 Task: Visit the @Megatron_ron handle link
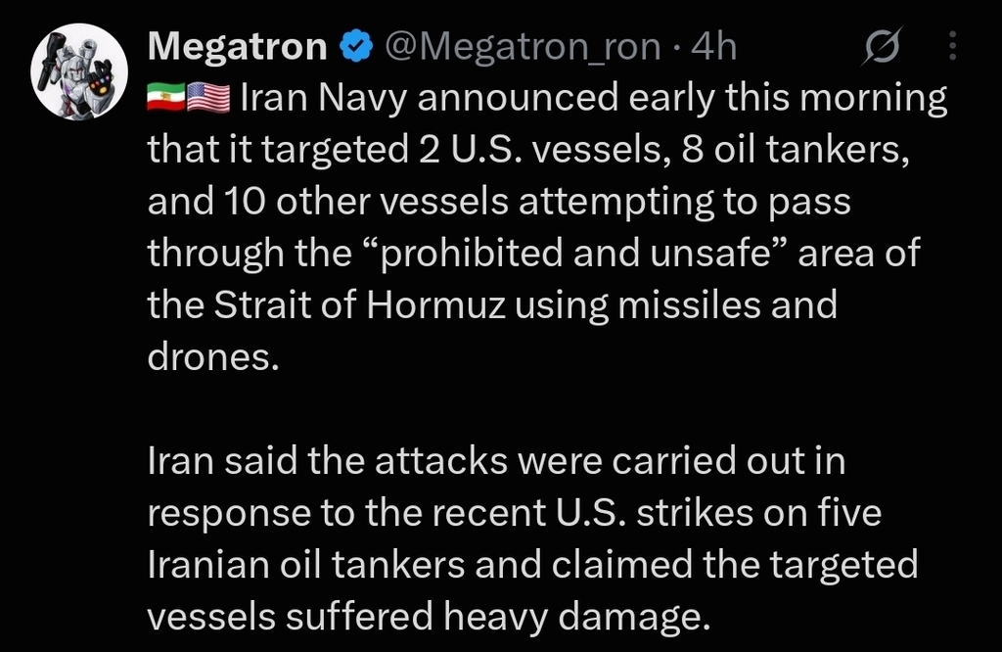[x=523, y=47]
